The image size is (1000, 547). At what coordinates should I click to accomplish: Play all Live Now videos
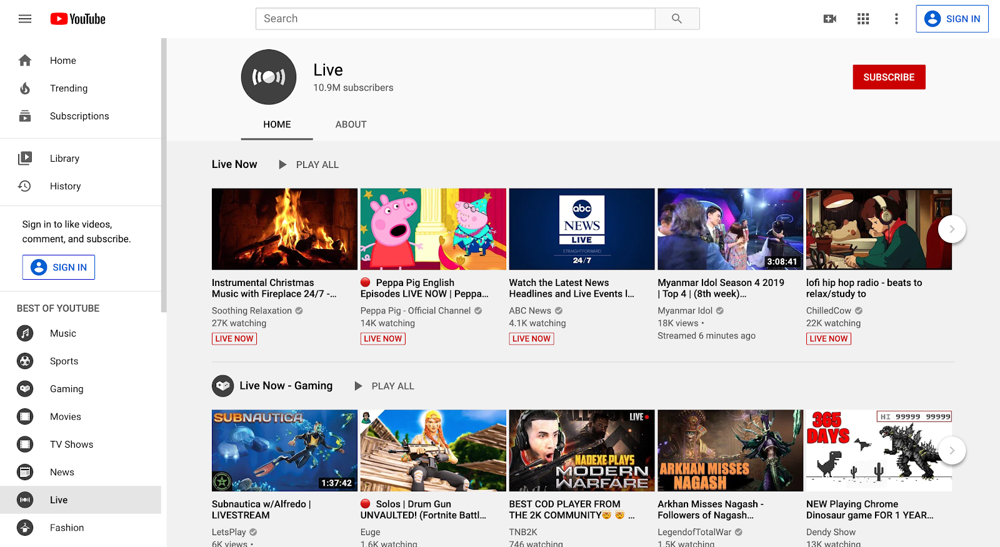click(x=309, y=165)
